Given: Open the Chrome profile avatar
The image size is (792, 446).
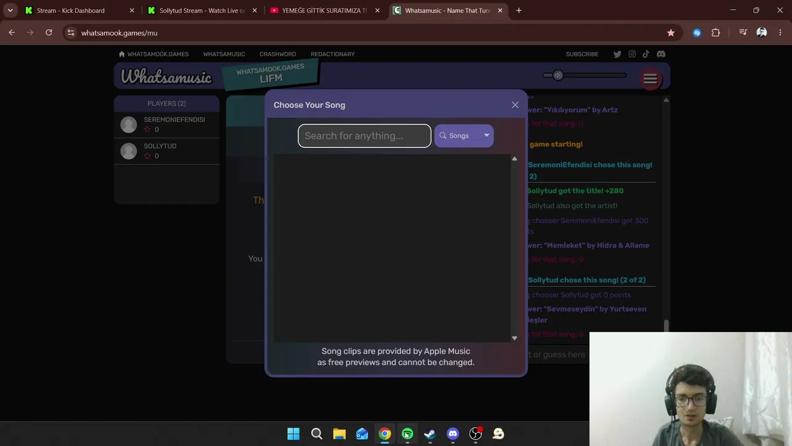Looking at the screenshot, I should pyautogui.click(x=762, y=33).
